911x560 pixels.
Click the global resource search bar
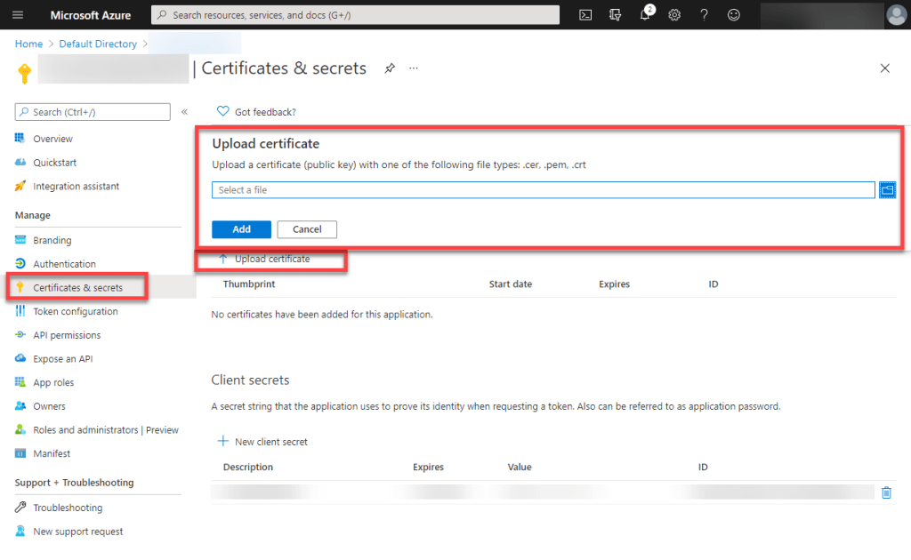point(354,14)
